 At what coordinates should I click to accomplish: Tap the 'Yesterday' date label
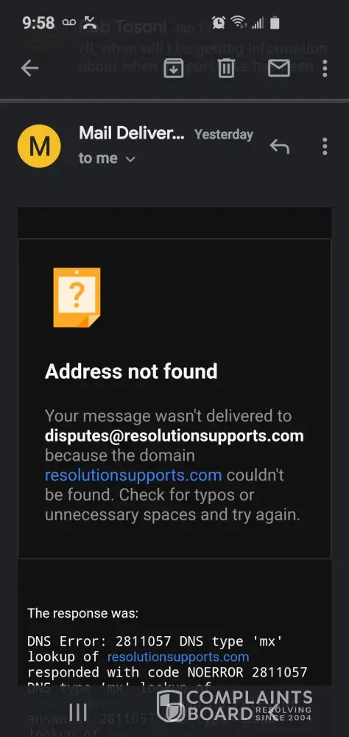click(224, 134)
